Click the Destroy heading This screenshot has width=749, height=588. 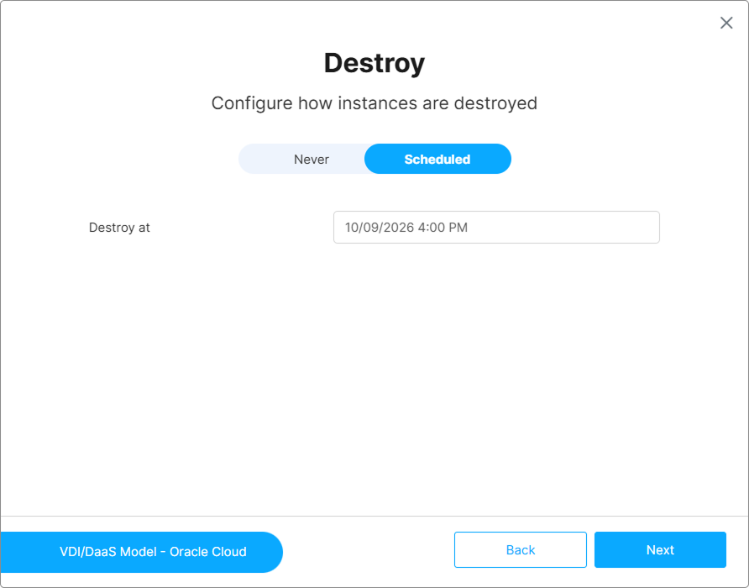[374, 63]
